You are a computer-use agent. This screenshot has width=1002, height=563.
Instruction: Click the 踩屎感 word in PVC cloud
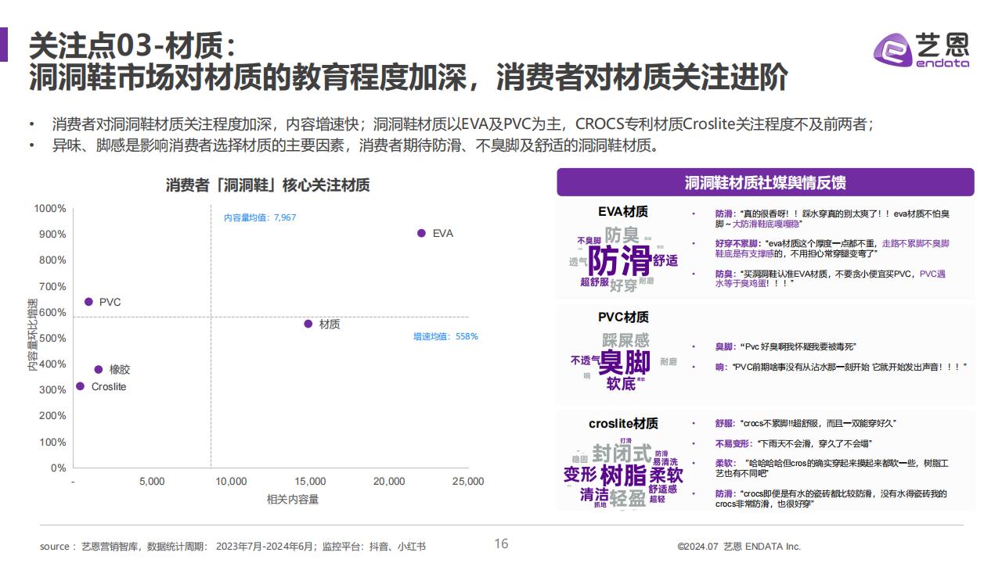tap(625, 340)
